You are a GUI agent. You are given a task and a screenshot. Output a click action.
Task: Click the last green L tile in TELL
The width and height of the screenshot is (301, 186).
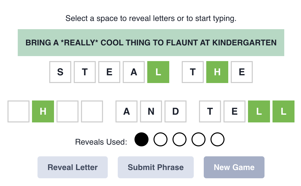tap(283, 111)
